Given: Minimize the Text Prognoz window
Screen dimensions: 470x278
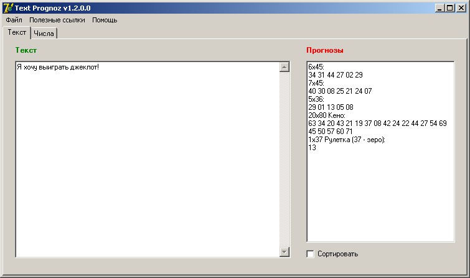Looking at the screenshot, I should point(439,8).
